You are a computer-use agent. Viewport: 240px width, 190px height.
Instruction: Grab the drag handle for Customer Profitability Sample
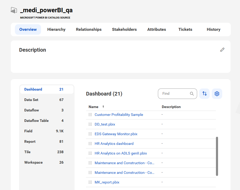tap(90, 115)
